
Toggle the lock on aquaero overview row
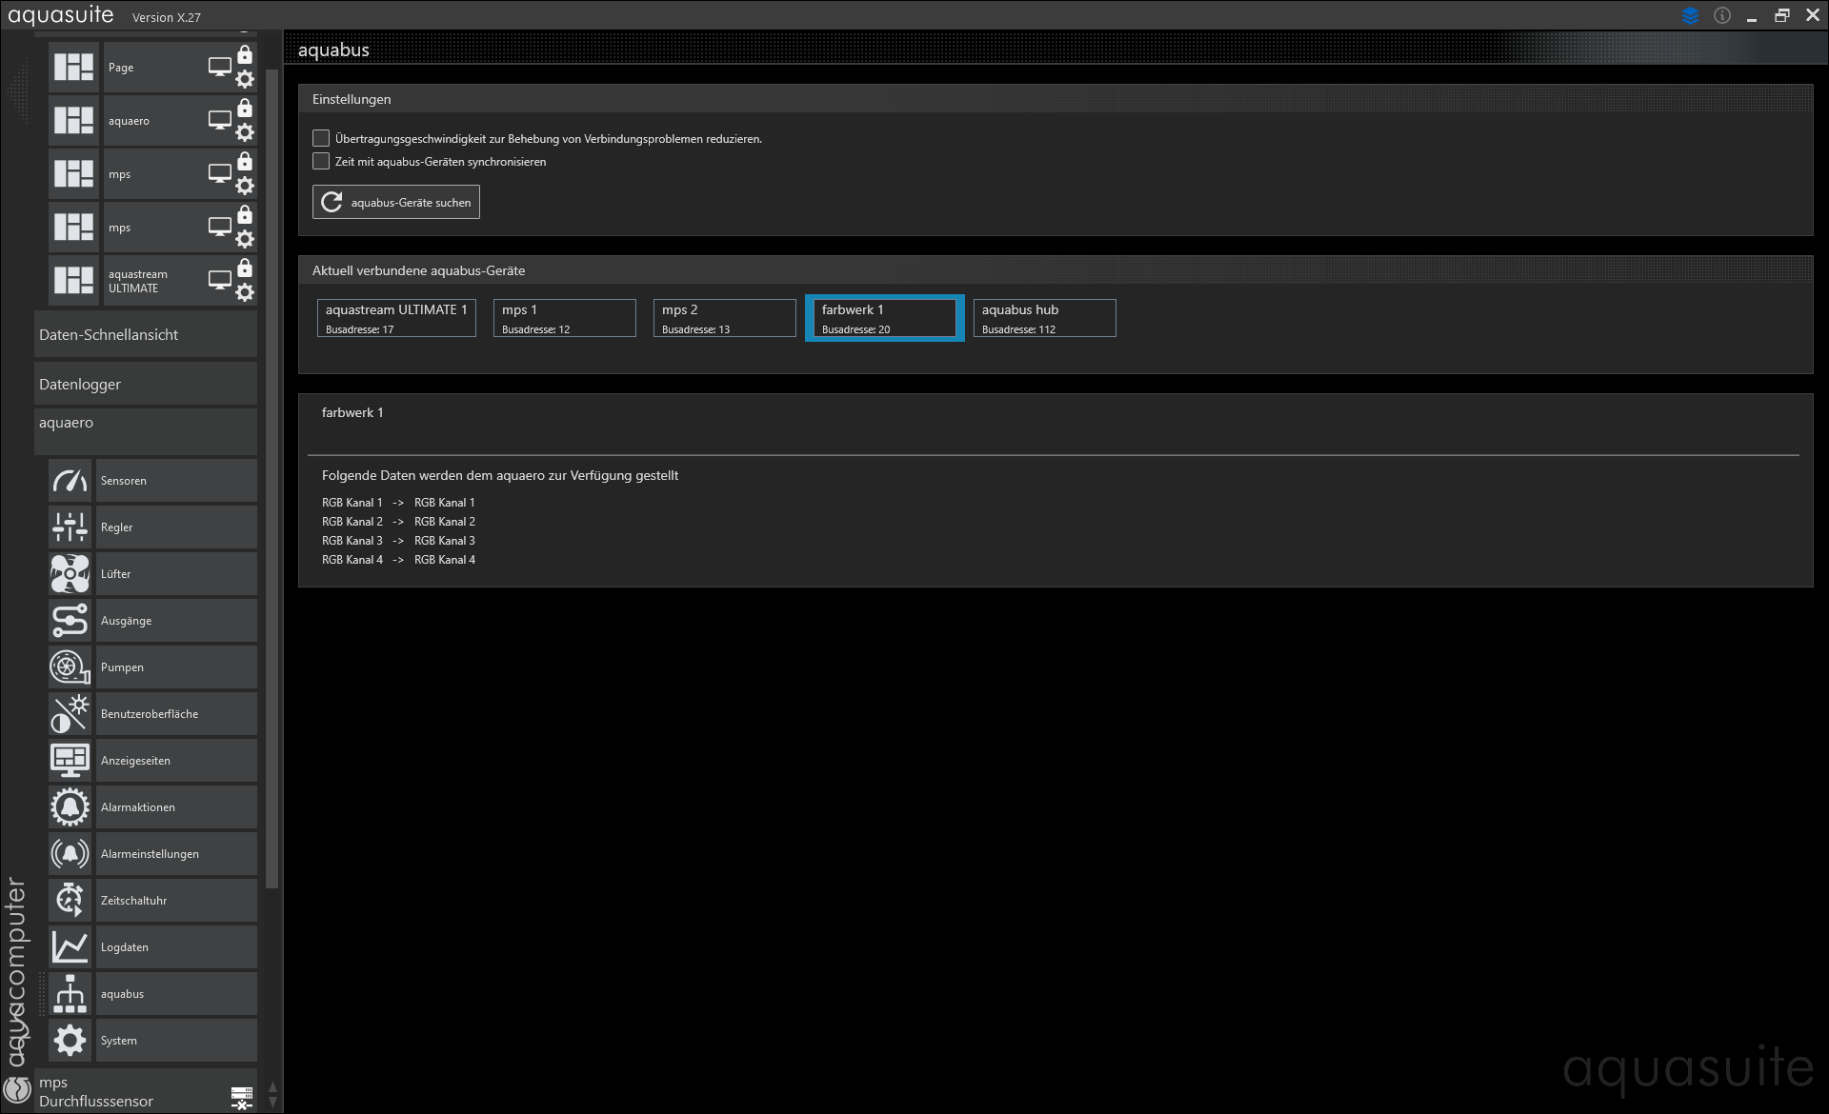(245, 109)
